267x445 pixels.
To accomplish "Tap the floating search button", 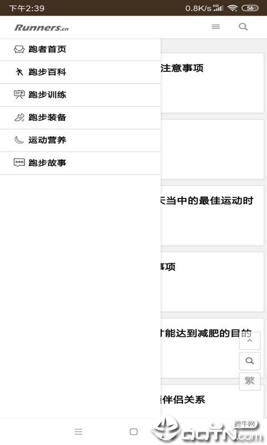I will tap(250, 361).
